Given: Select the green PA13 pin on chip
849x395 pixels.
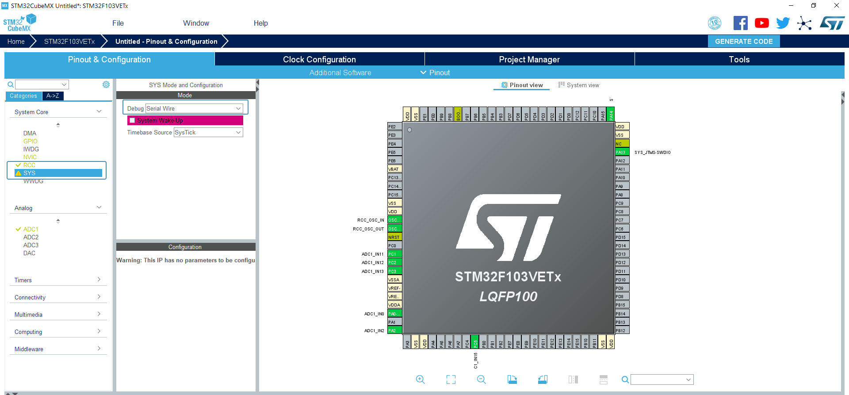Looking at the screenshot, I should pos(622,152).
